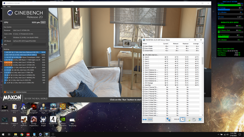
Task: Open the Age of Mythology desktop shortcut
Action: coord(24,121)
